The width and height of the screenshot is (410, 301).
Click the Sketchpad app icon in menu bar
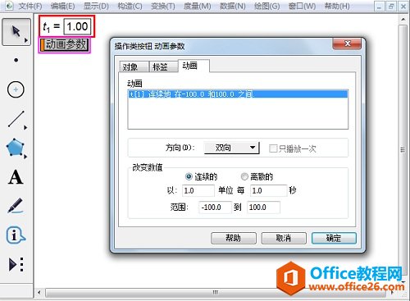pyautogui.click(x=9, y=6)
